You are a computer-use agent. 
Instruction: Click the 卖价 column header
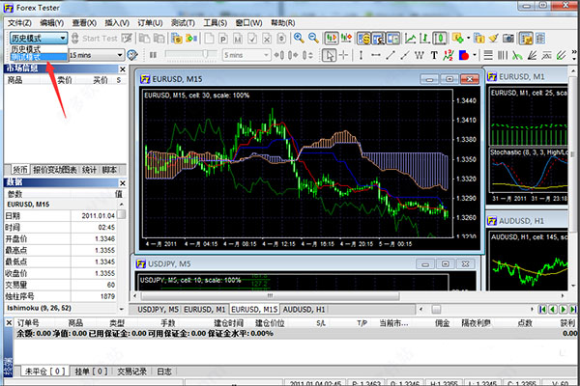point(64,82)
